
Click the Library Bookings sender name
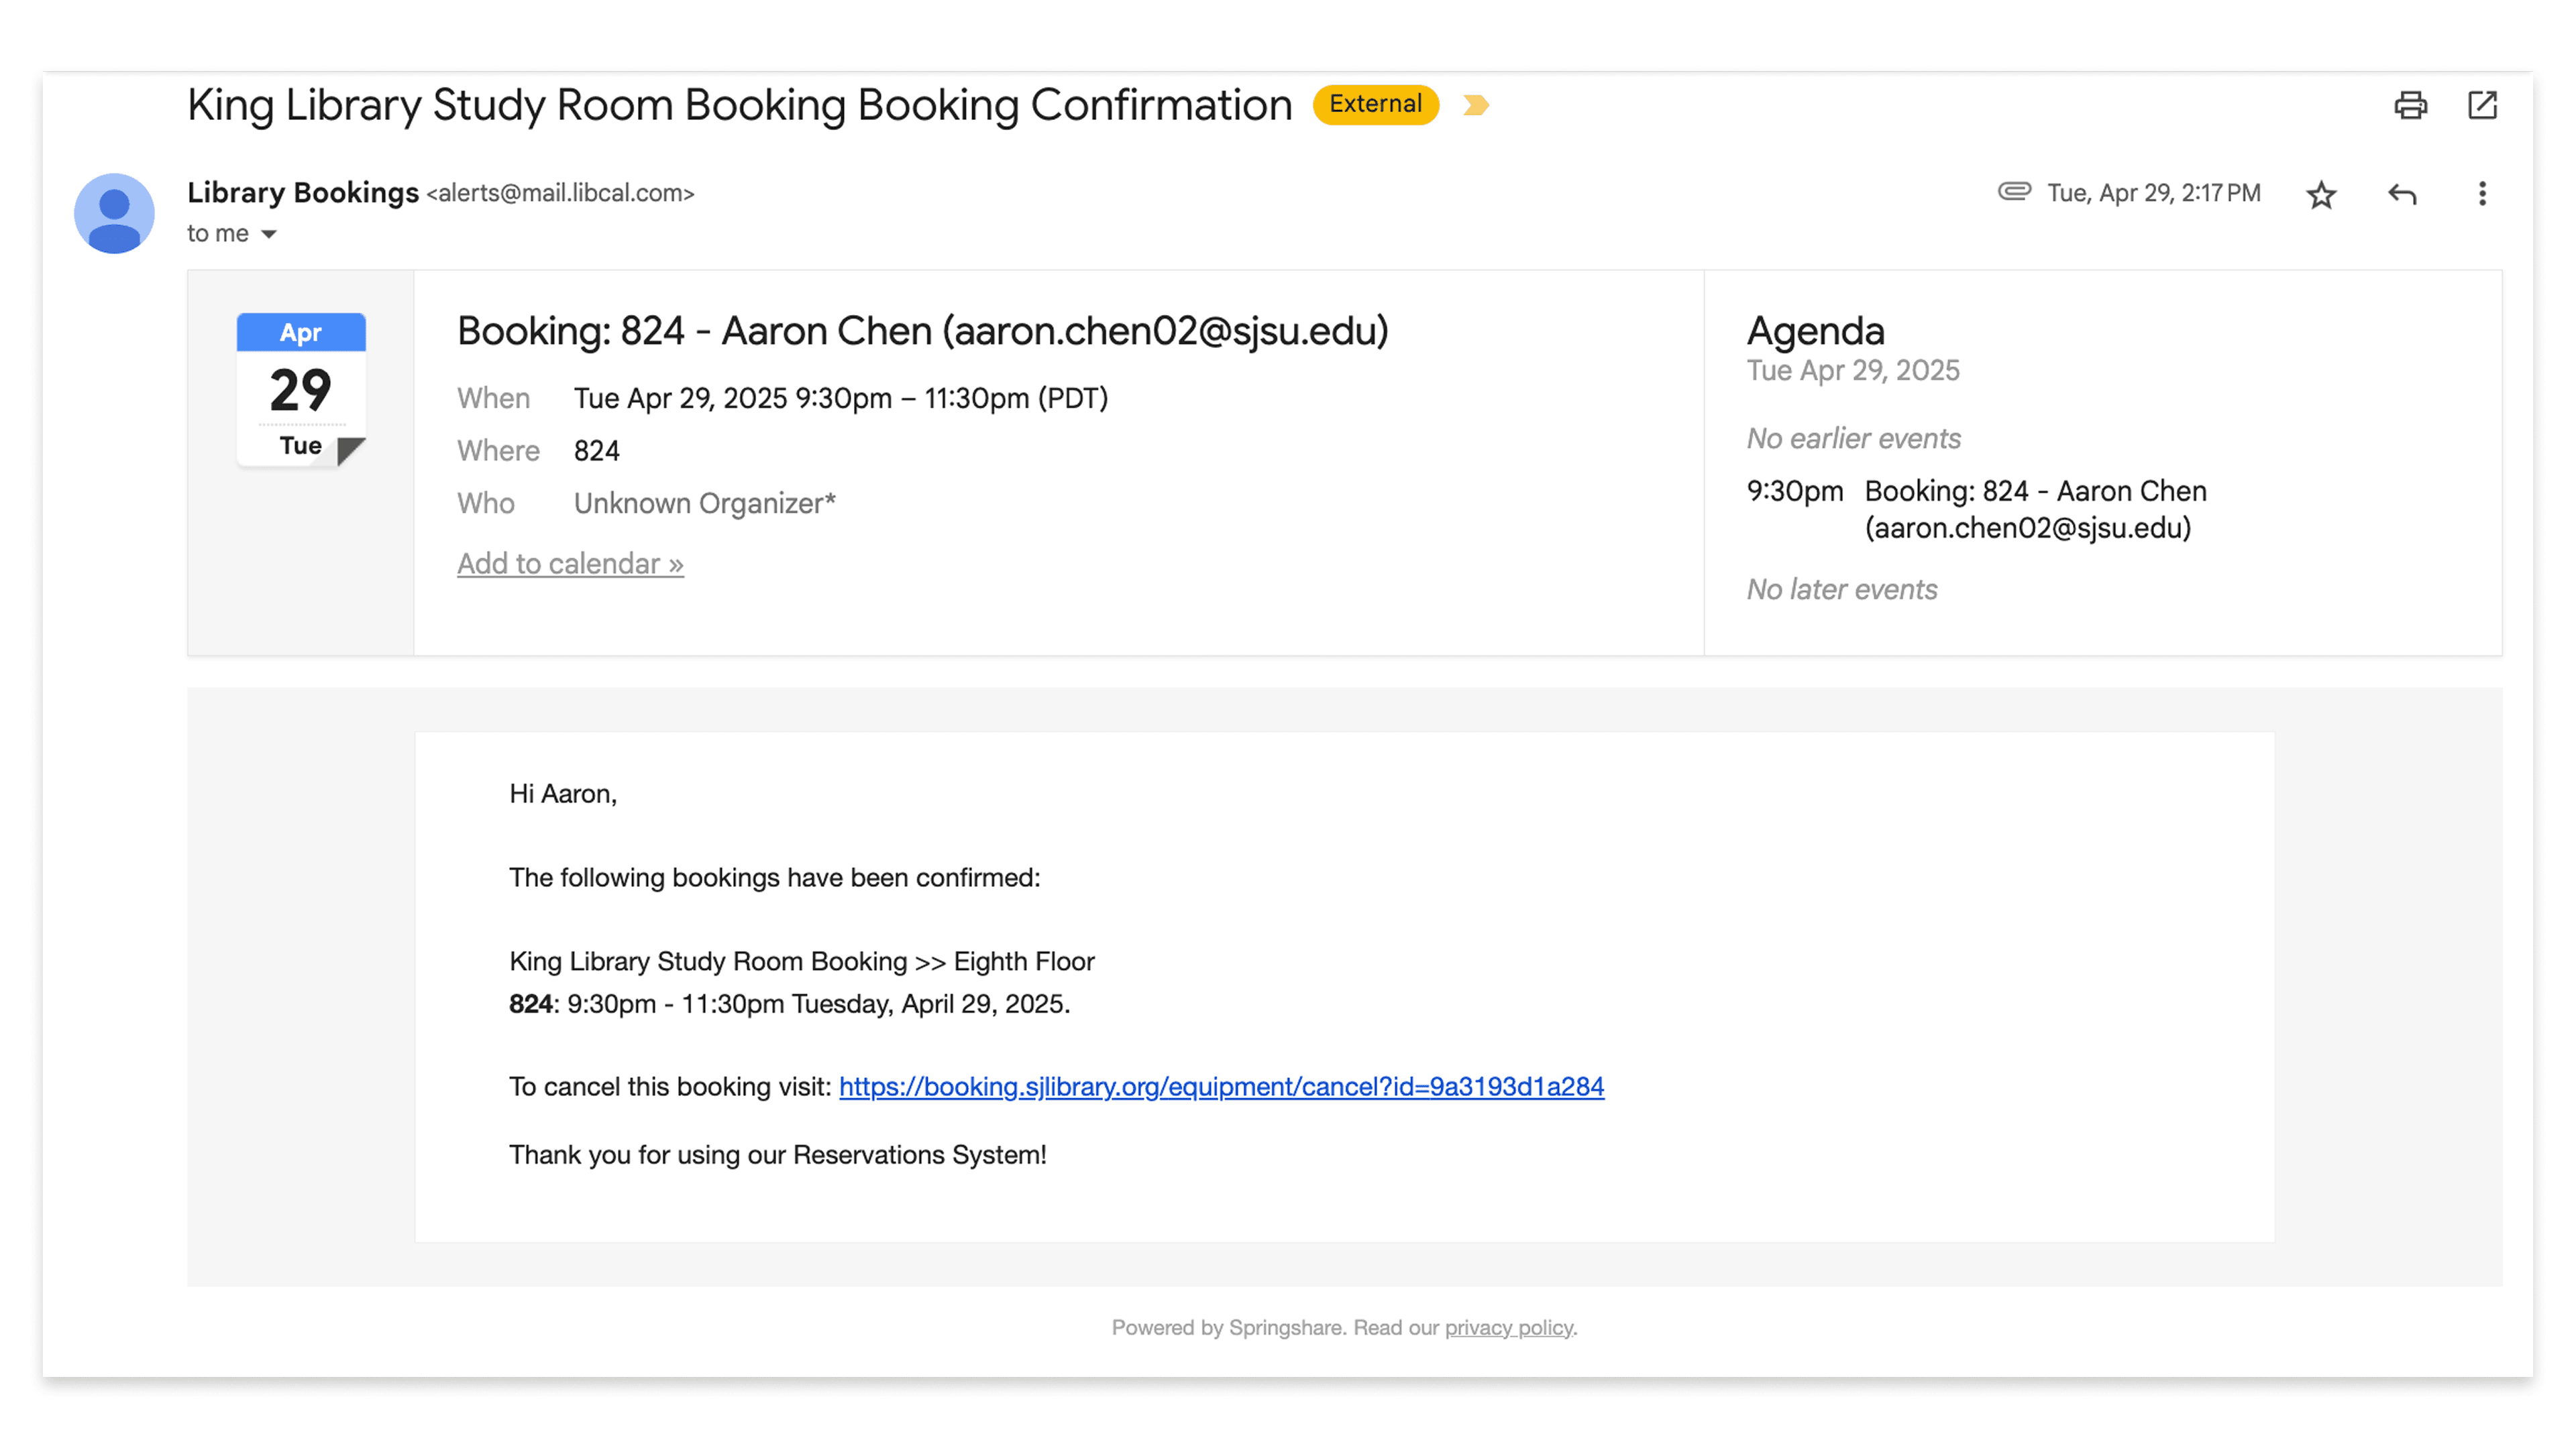tap(302, 193)
